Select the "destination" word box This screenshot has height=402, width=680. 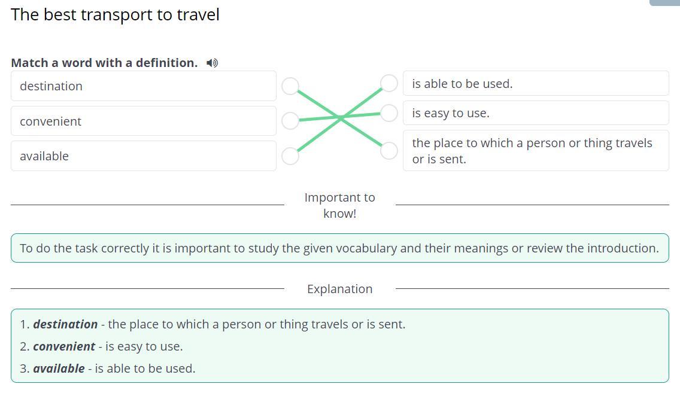click(144, 86)
